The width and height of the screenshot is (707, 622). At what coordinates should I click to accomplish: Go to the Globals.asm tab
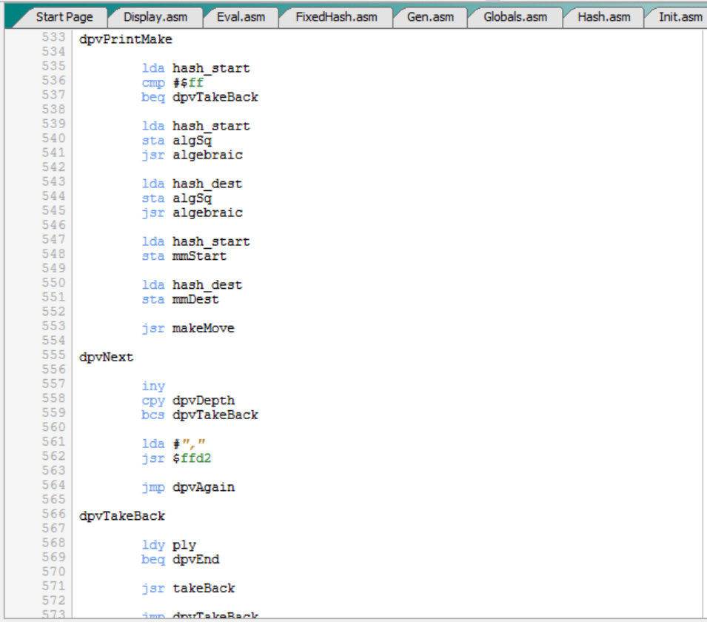click(515, 17)
